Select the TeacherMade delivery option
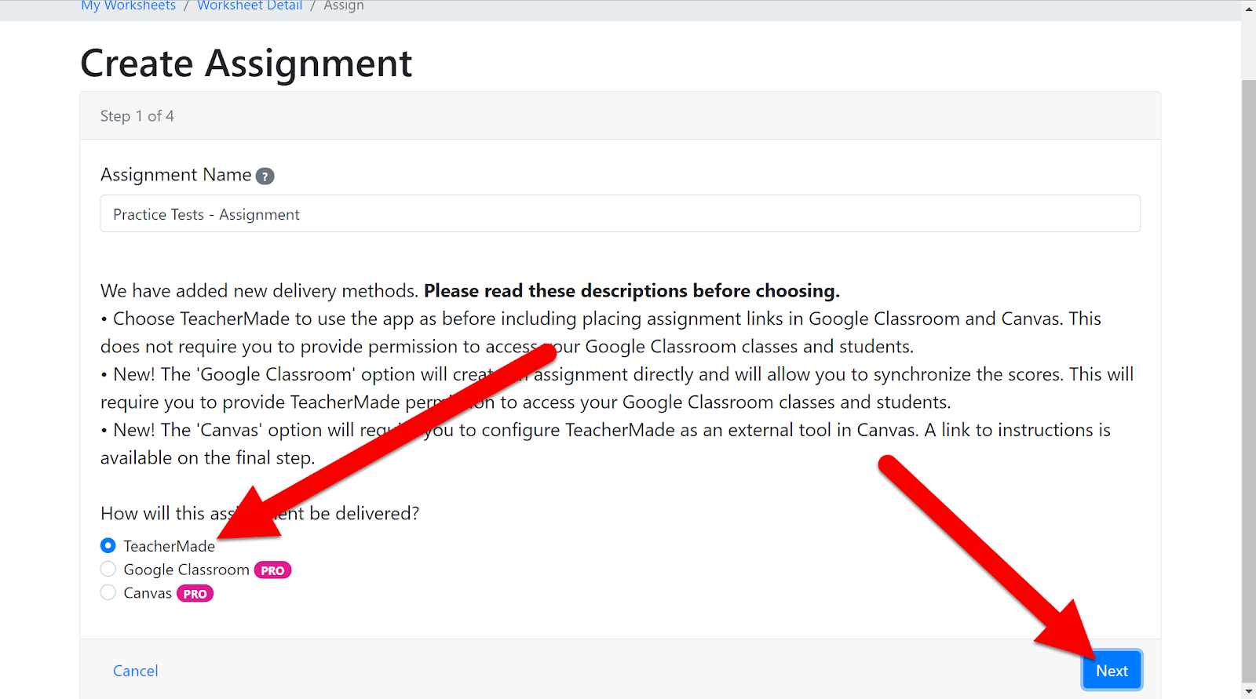Image resolution: width=1256 pixels, height=699 pixels. (x=108, y=545)
